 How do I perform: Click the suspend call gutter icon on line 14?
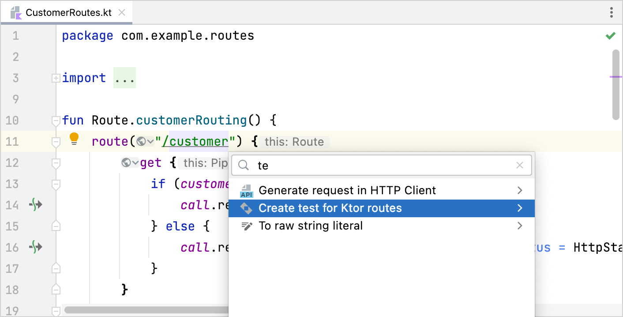36,204
